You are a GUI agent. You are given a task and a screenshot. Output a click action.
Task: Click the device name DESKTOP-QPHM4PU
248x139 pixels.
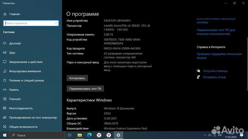[x=117, y=21]
